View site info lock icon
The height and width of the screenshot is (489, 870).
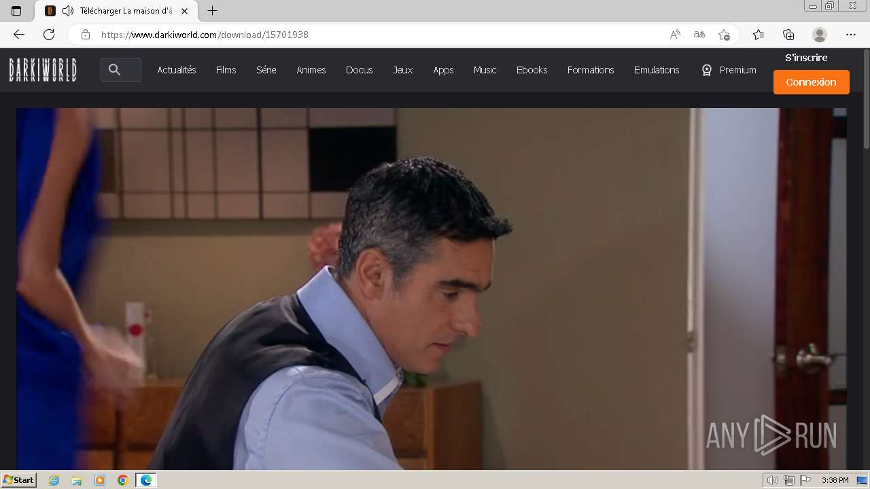point(86,35)
